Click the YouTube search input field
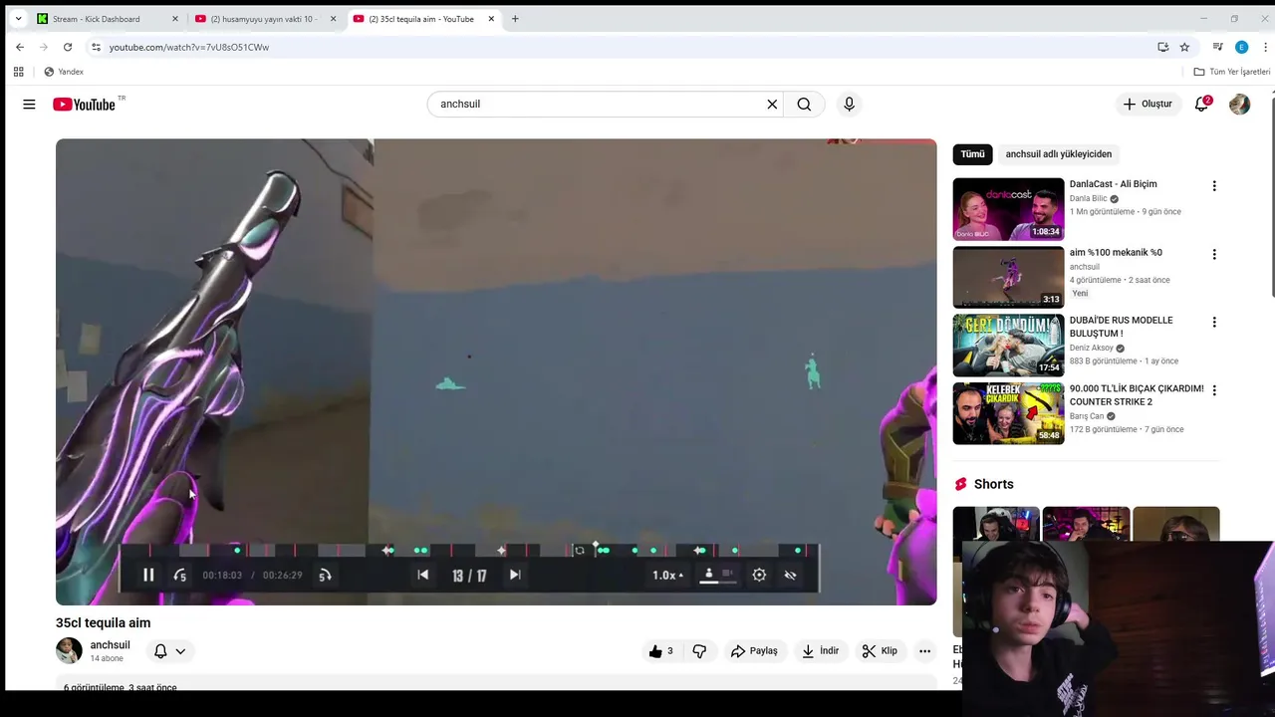This screenshot has height=717, width=1275. [x=598, y=104]
